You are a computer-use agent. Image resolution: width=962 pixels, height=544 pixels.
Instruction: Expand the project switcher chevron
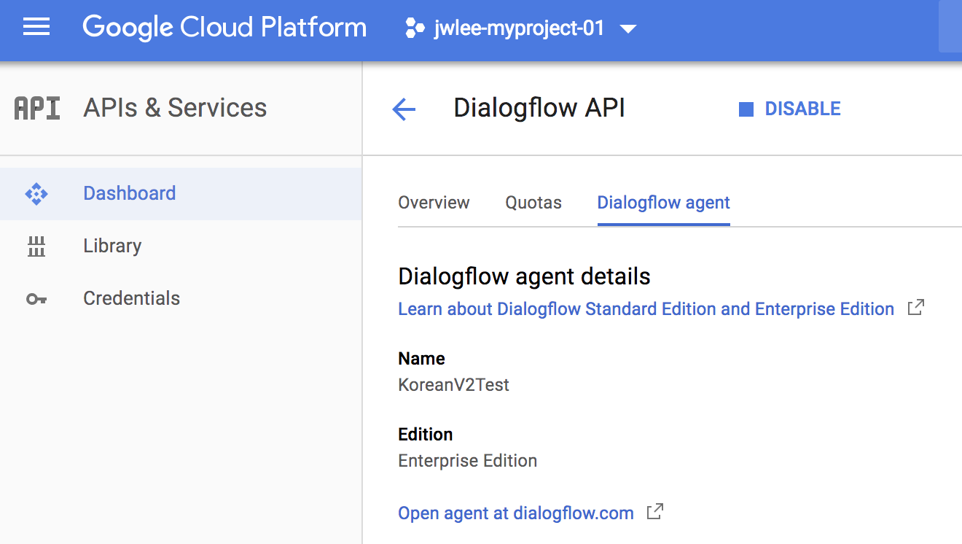[x=629, y=29]
